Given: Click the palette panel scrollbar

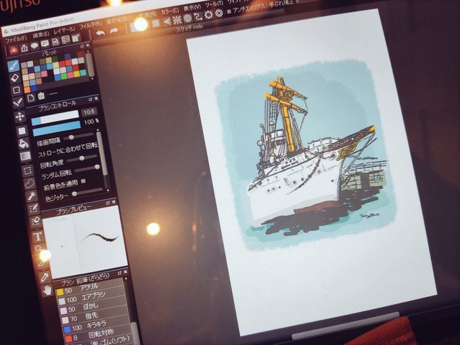Looking at the screenshot, I should pos(90,65).
